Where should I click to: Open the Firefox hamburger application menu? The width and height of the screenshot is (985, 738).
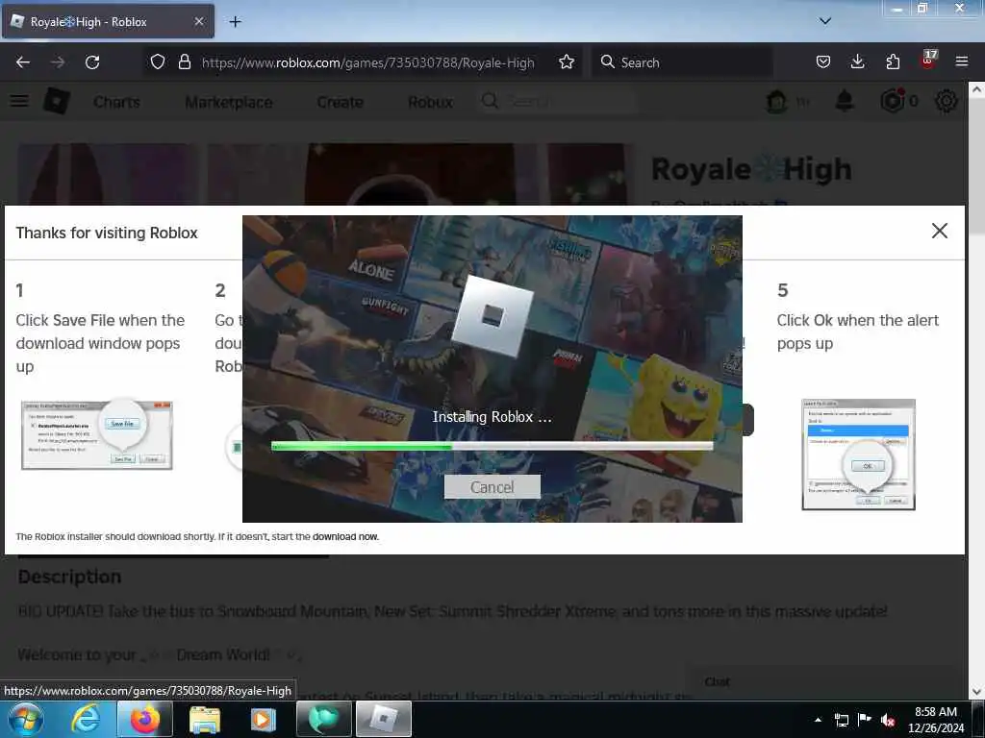tap(961, 61)
